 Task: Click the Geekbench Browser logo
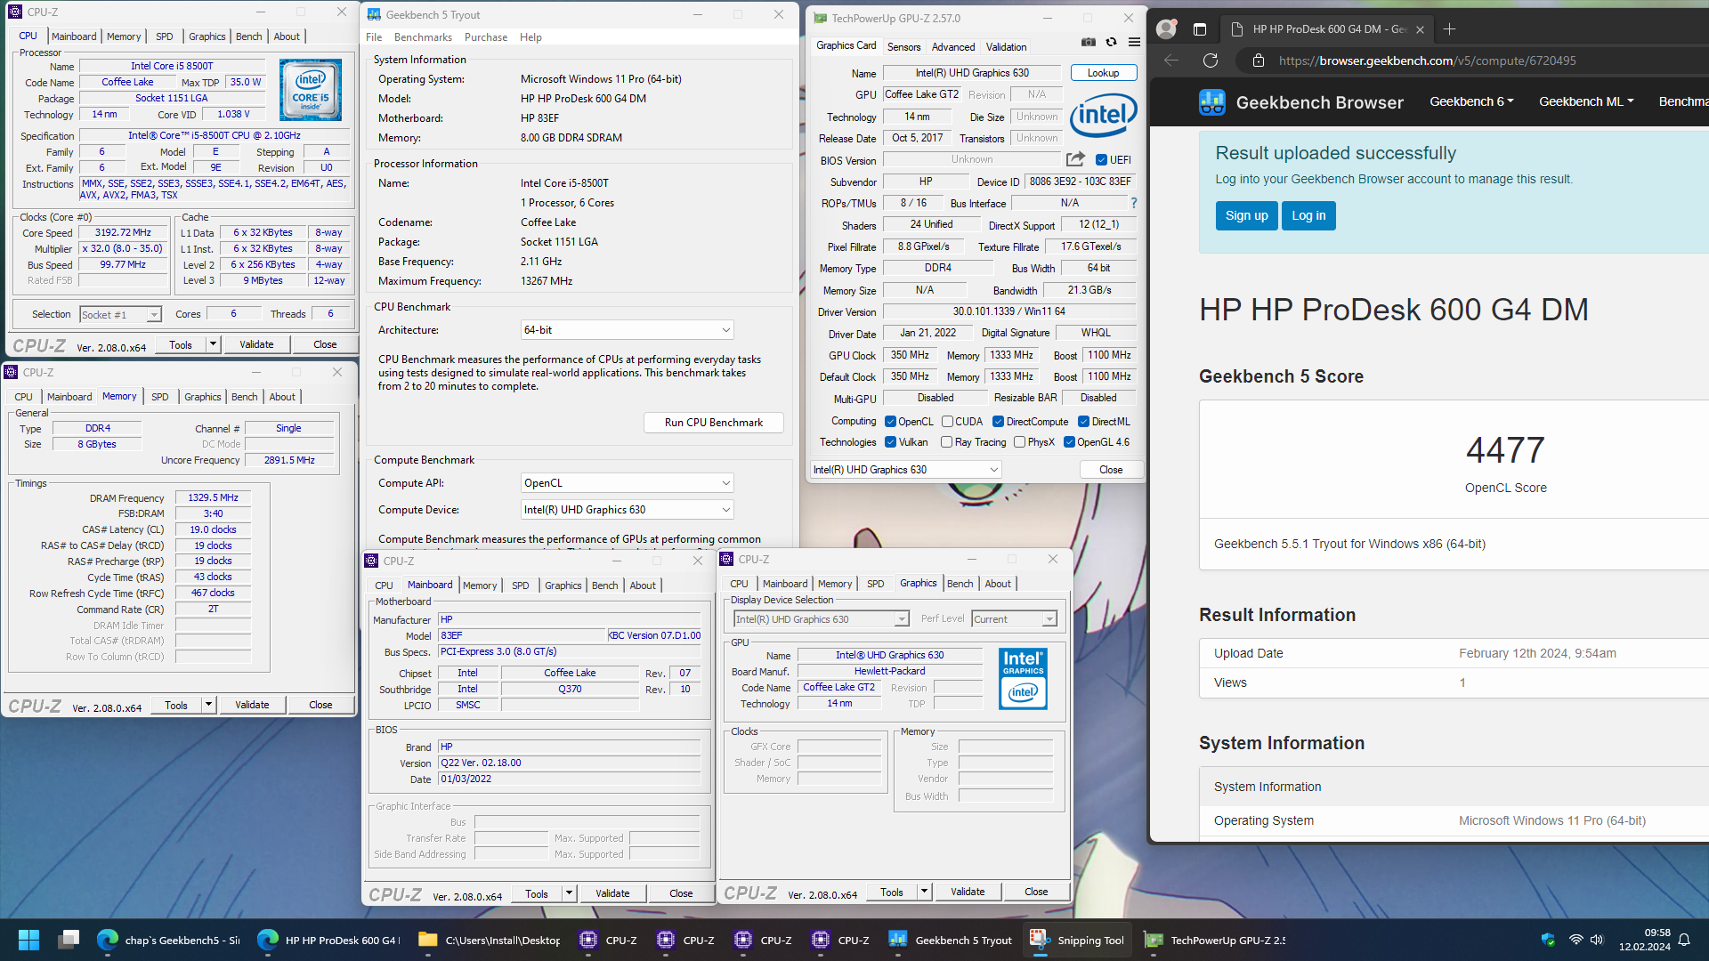[1301, 102]
